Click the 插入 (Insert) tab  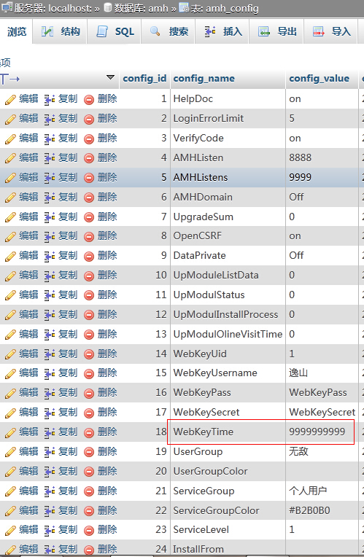pyautogui.click(x=223, y=31)
